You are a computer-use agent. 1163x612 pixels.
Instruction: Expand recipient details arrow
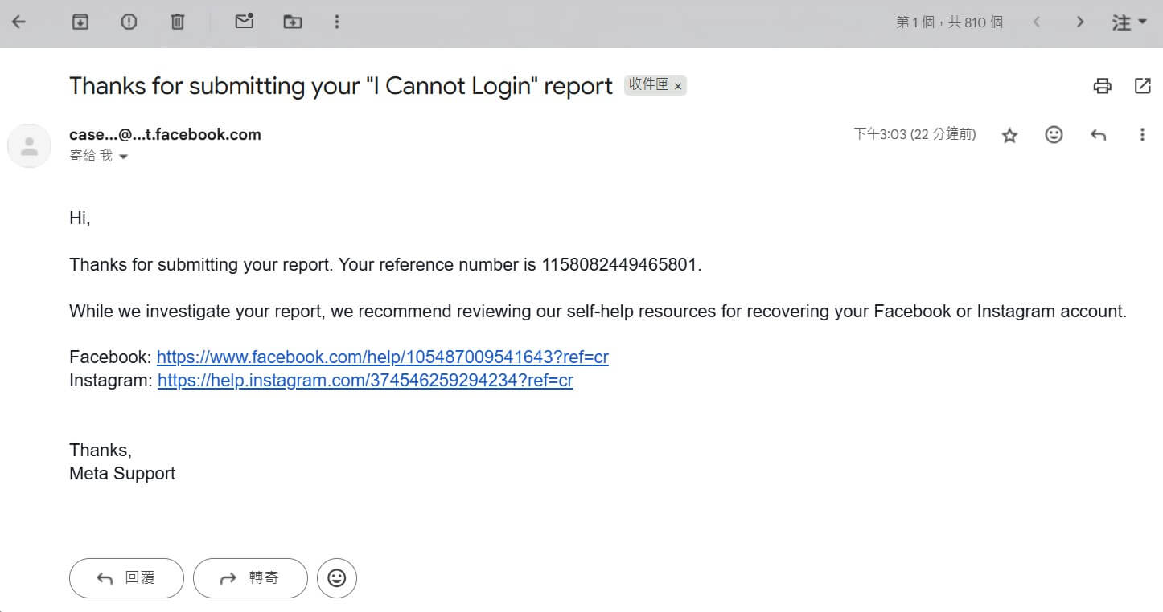[123, 157]
